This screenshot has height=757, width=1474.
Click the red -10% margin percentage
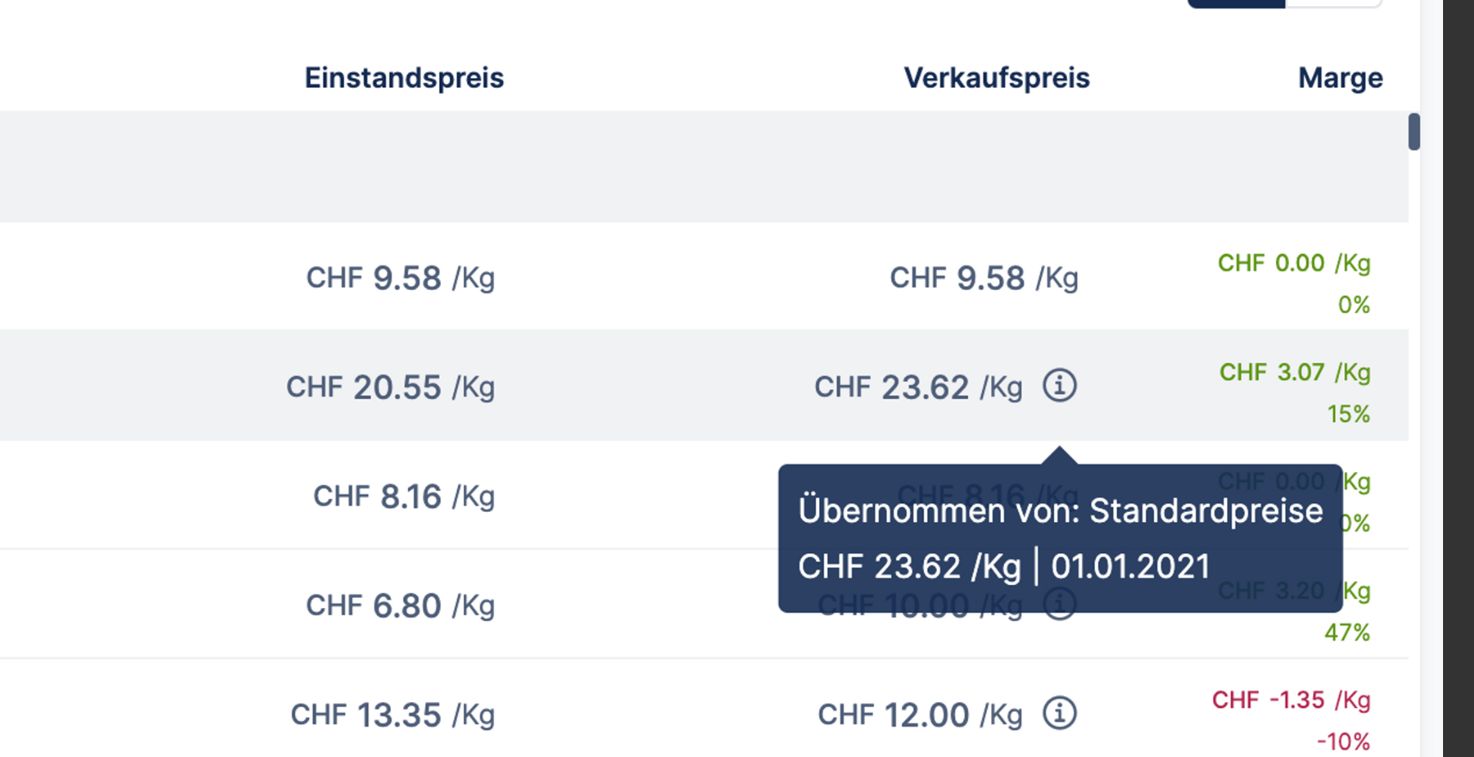[x=1342, y=742]
